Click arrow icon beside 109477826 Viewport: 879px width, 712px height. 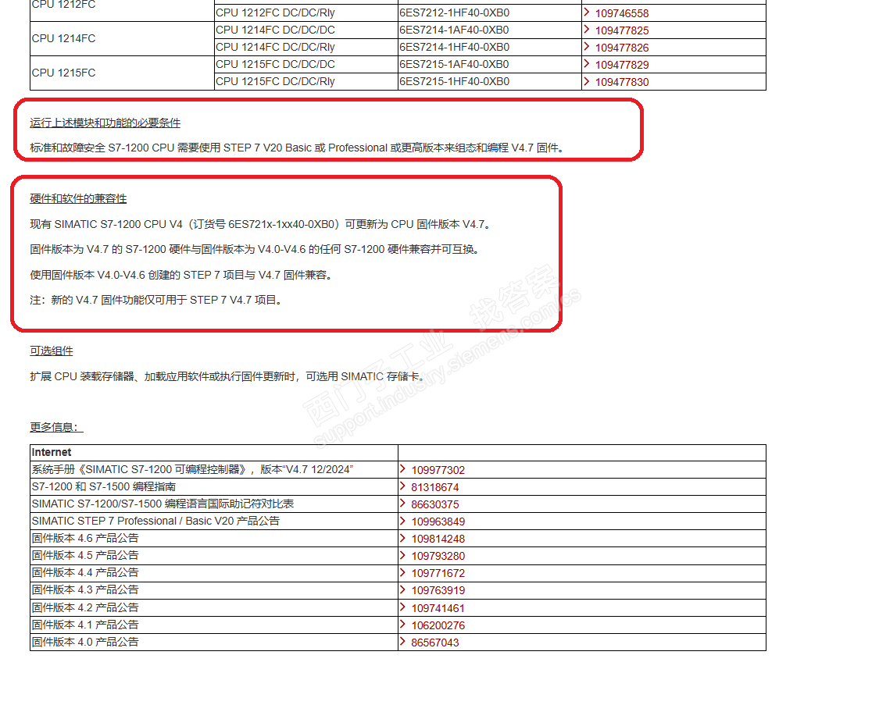pos(586,47)
